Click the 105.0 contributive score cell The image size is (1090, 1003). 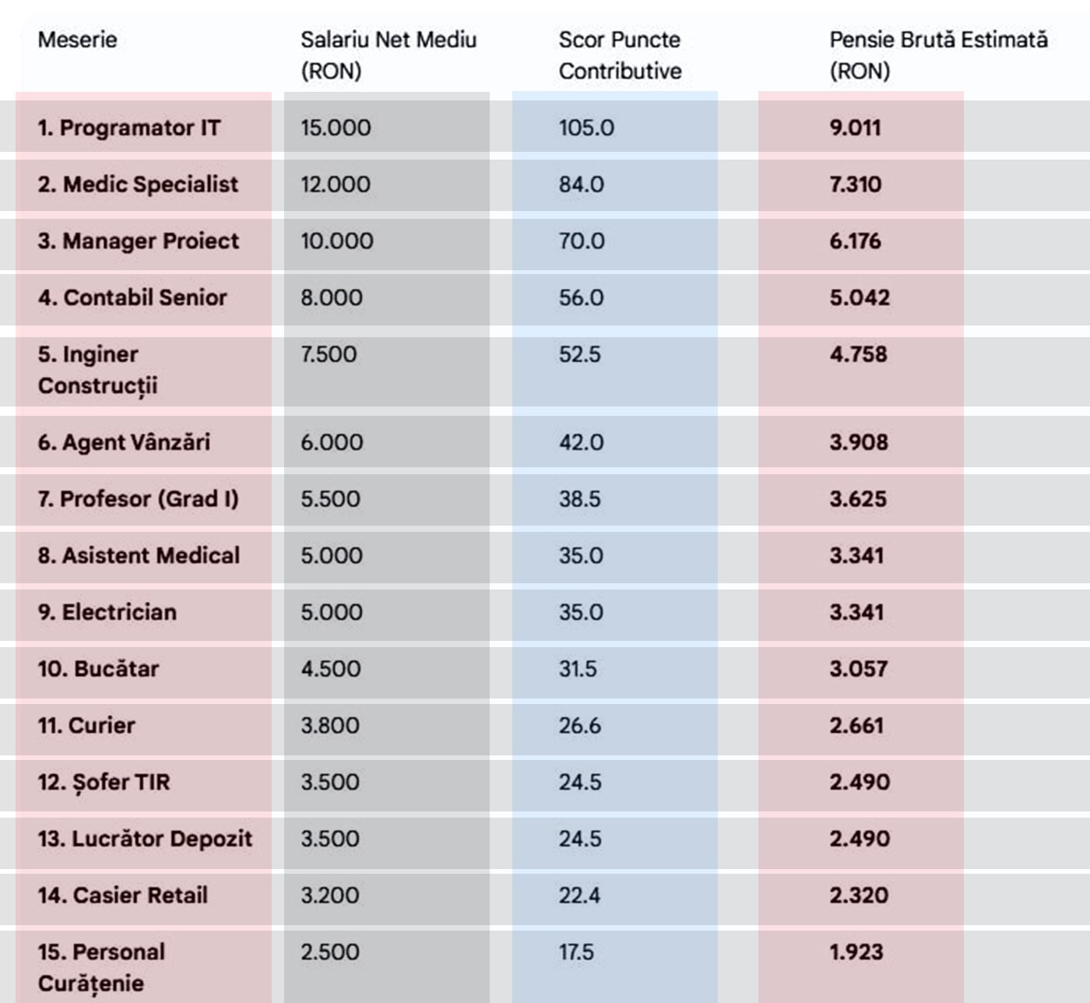[586, 128]
